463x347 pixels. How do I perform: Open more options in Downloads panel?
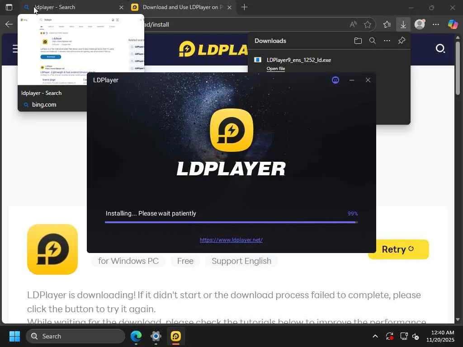coord(387,41)
